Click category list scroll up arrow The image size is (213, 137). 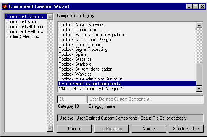[x=199, y=25]
